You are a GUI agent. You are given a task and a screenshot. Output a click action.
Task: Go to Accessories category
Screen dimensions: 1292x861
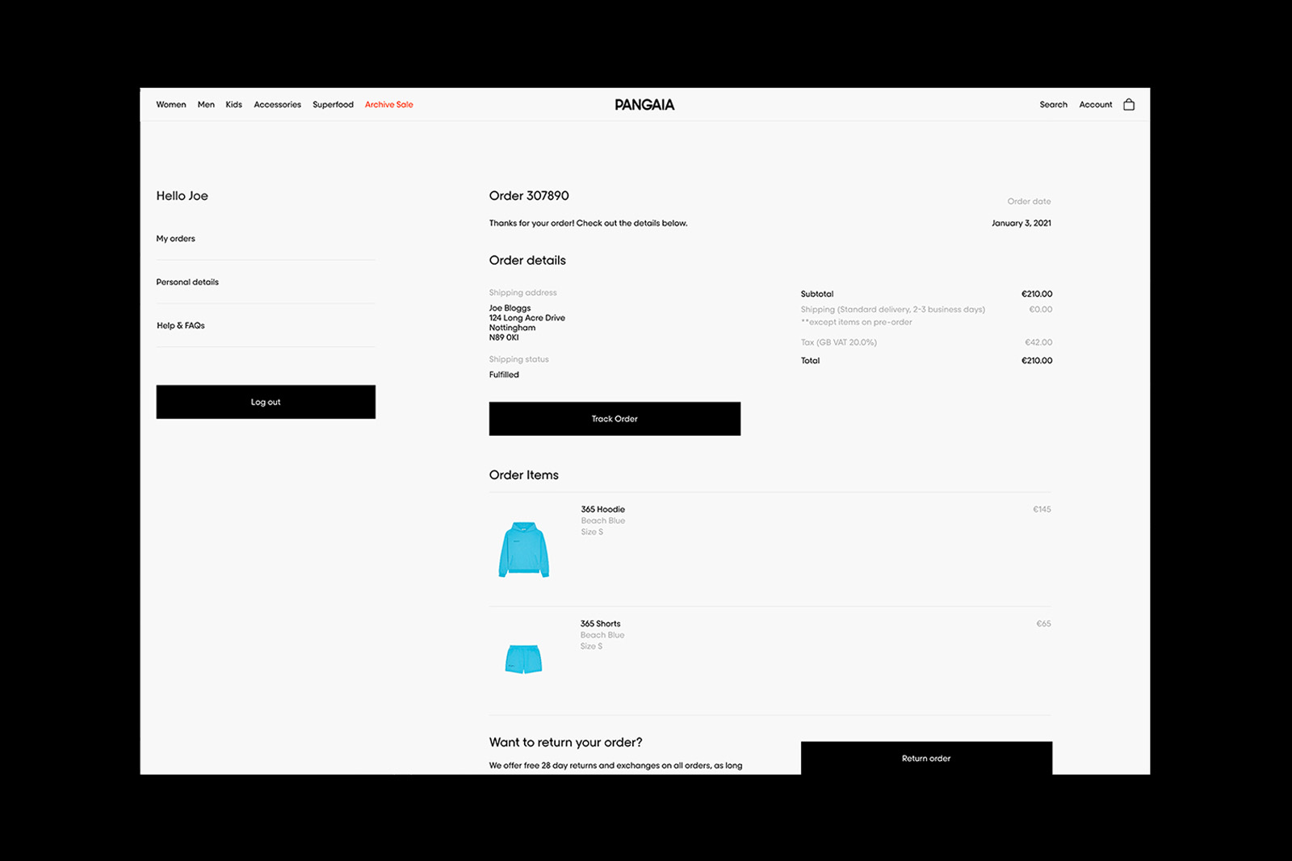coord(278,105)
